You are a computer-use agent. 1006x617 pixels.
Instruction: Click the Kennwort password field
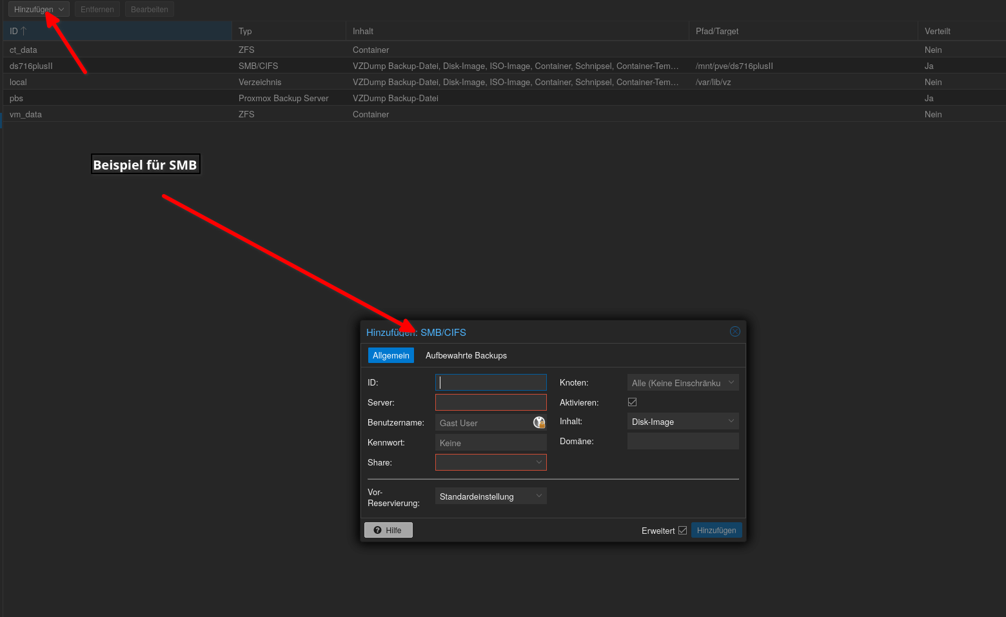point(490,443)
